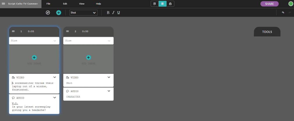Click the SHARE button
This screenshot has width=294, height=121.
click(x=269, y=4)
